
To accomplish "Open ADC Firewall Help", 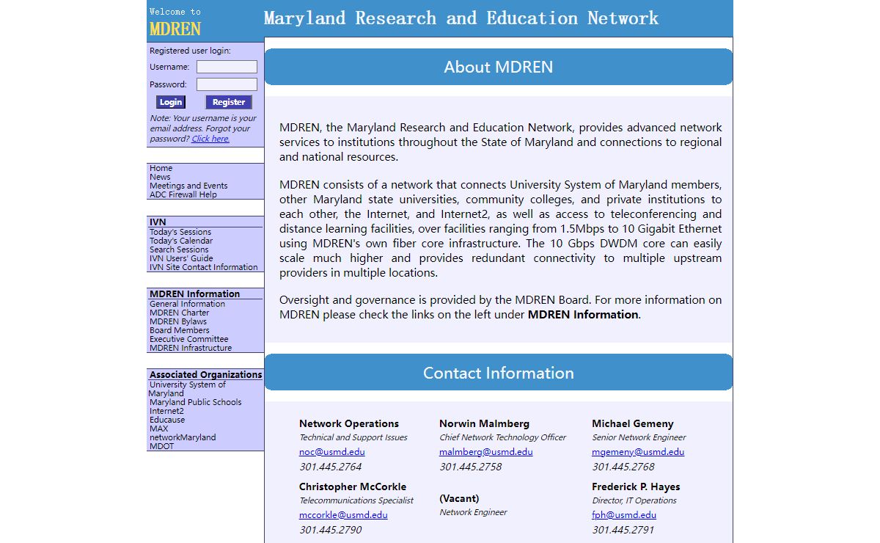I will pos(183,194).
